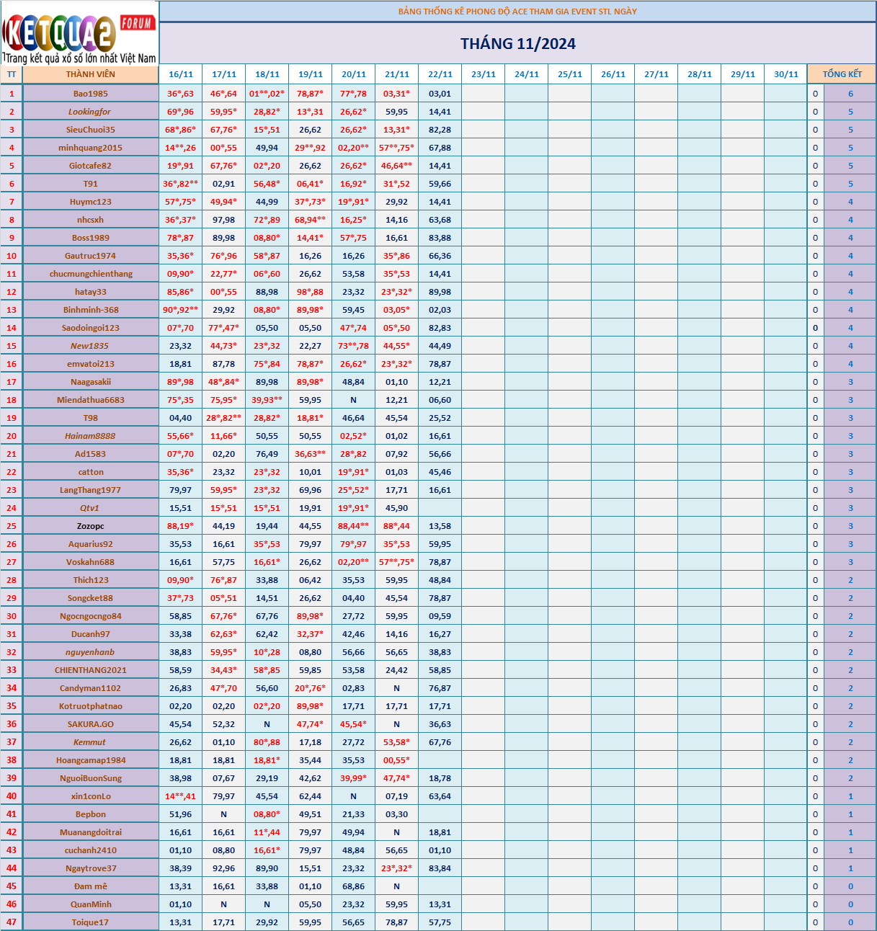877x931 pixels.
Task: Select member name SAKURA.GO
Action: coord(91,724)
